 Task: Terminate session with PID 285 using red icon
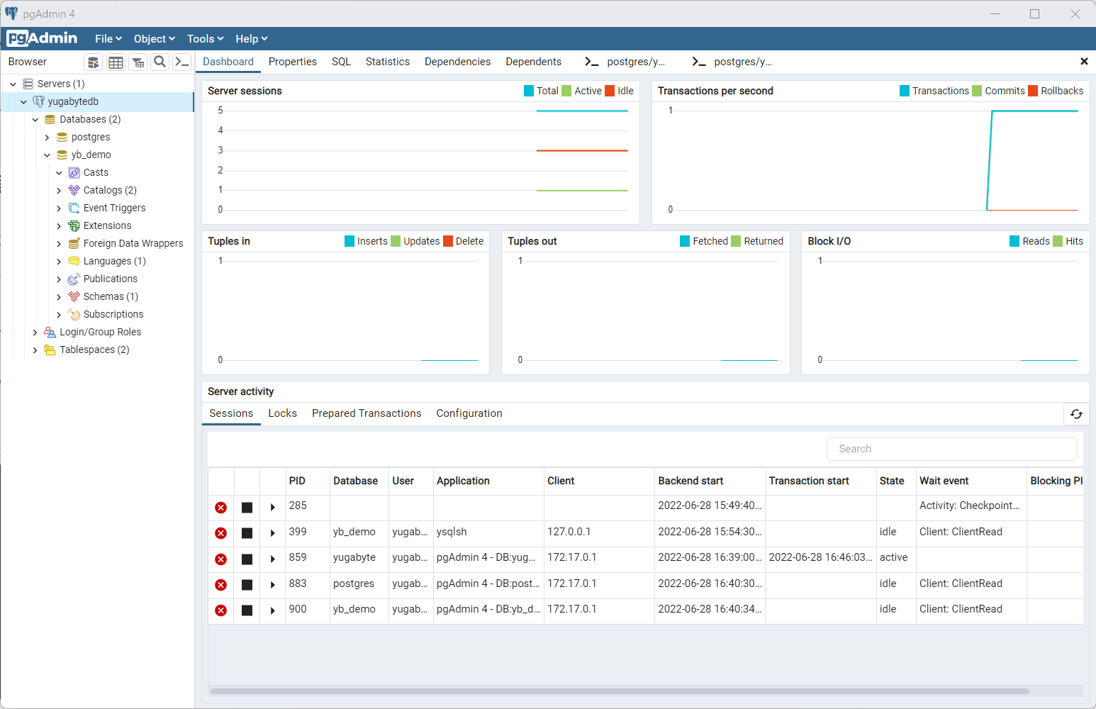[220, 507]
